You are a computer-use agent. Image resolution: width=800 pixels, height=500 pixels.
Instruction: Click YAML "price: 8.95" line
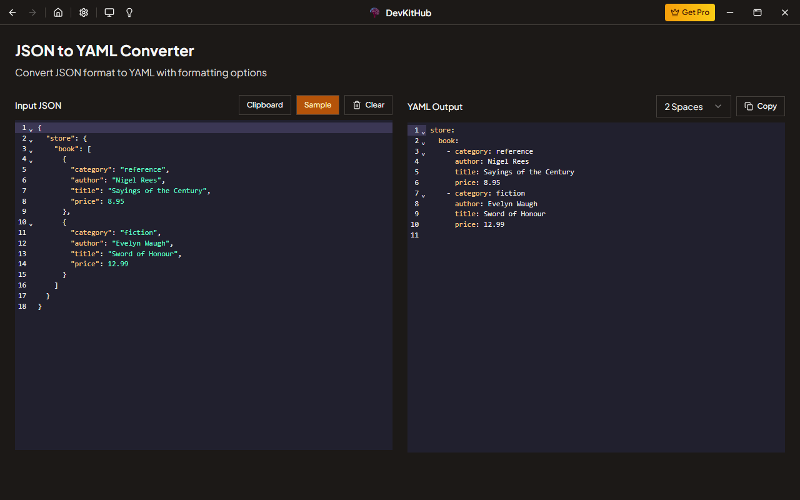coord(477,182)
